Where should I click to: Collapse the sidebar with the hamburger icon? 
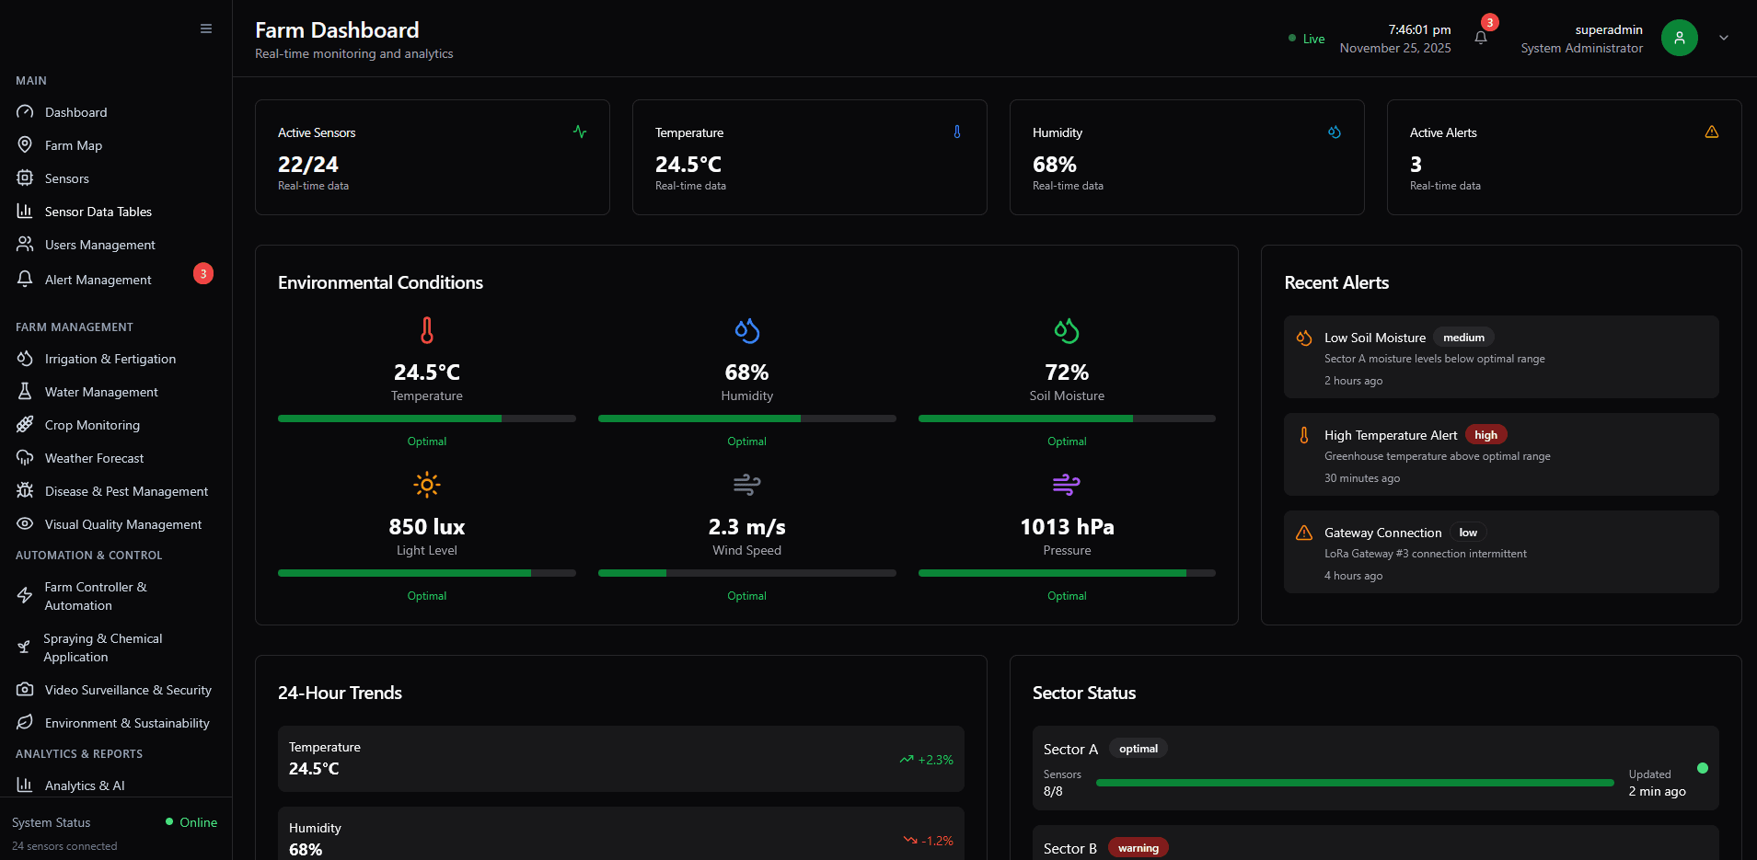click(205, 28)
